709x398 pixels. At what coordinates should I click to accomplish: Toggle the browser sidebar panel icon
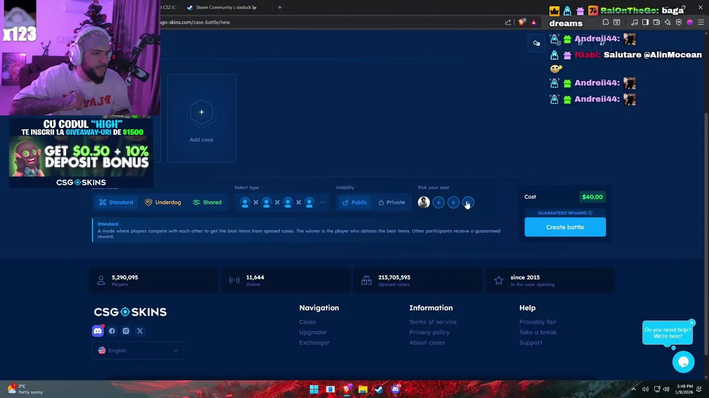click(645, 22)
